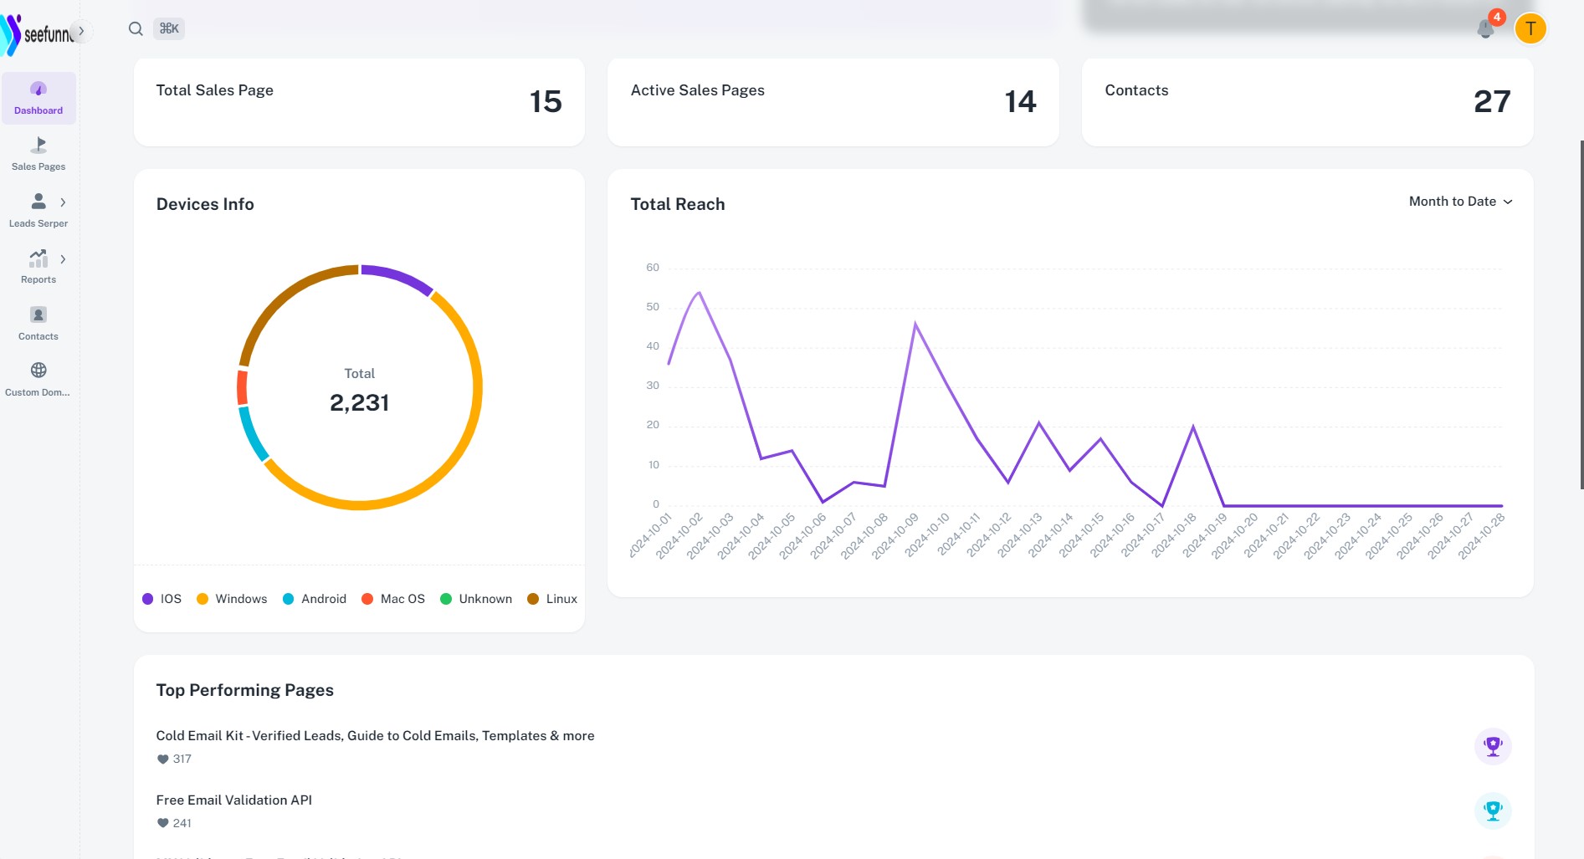Click the 2024-10-09 peak chart point
The height and width of the screenshot is (859, 1584).
click(915, 324)
